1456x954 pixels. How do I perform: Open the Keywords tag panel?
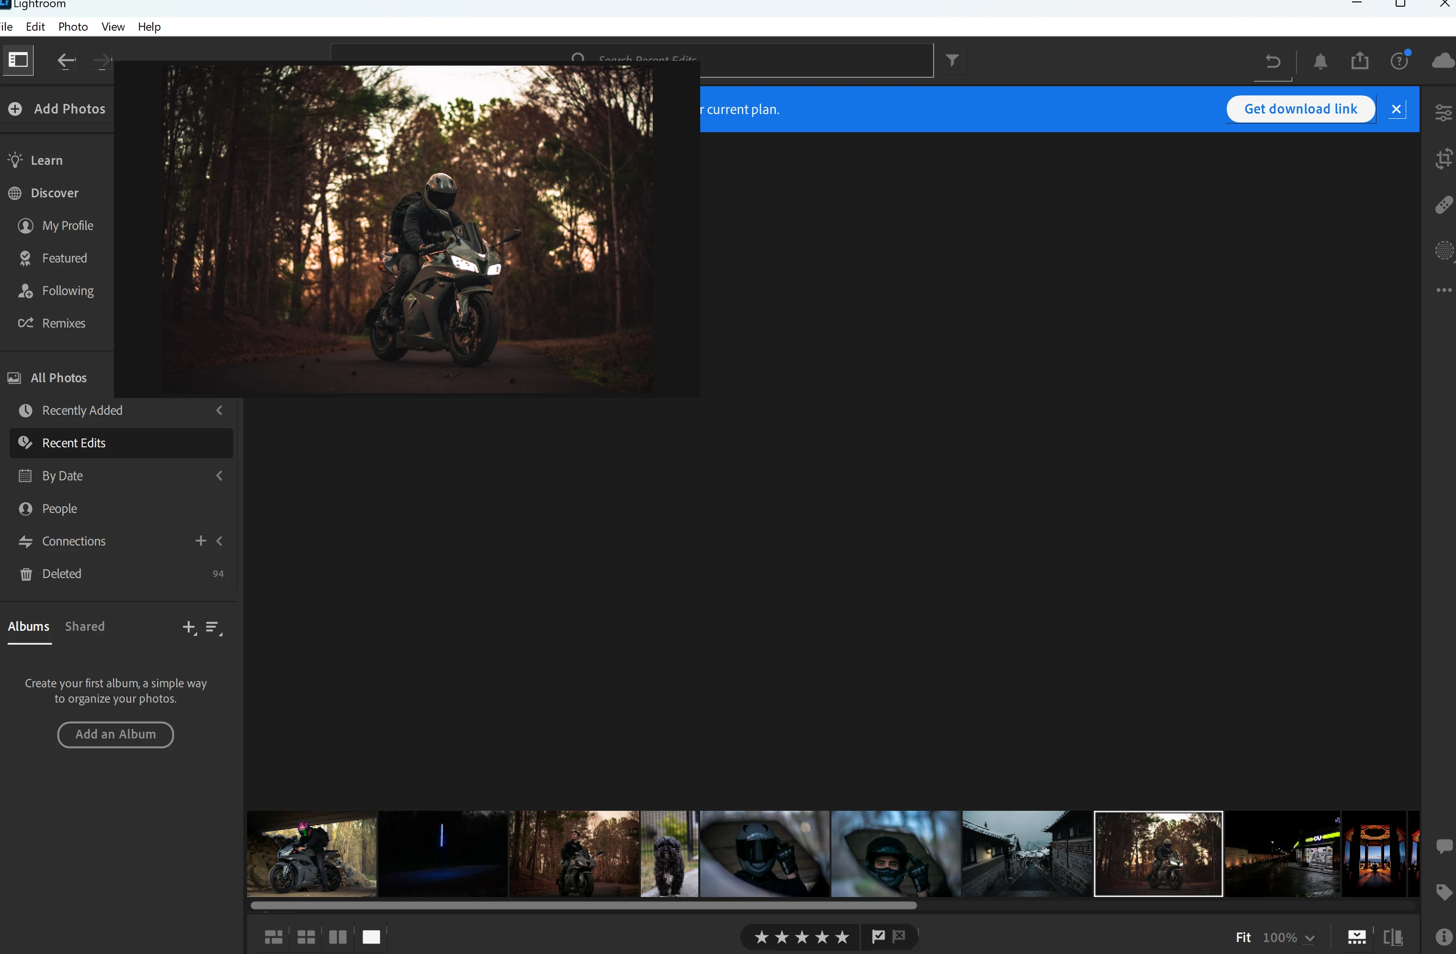click(1444, 892)
